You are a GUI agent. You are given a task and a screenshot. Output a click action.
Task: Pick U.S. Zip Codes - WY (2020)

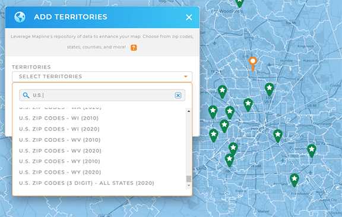pyautogui.click(x=60, y=173)
